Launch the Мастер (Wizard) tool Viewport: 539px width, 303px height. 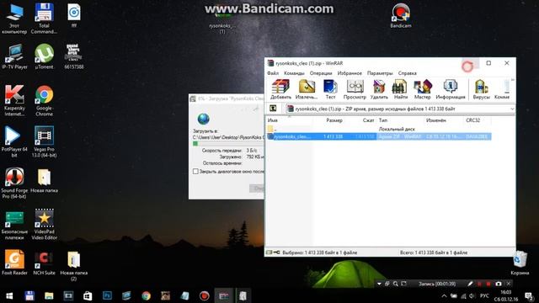(x=422, y=89)
